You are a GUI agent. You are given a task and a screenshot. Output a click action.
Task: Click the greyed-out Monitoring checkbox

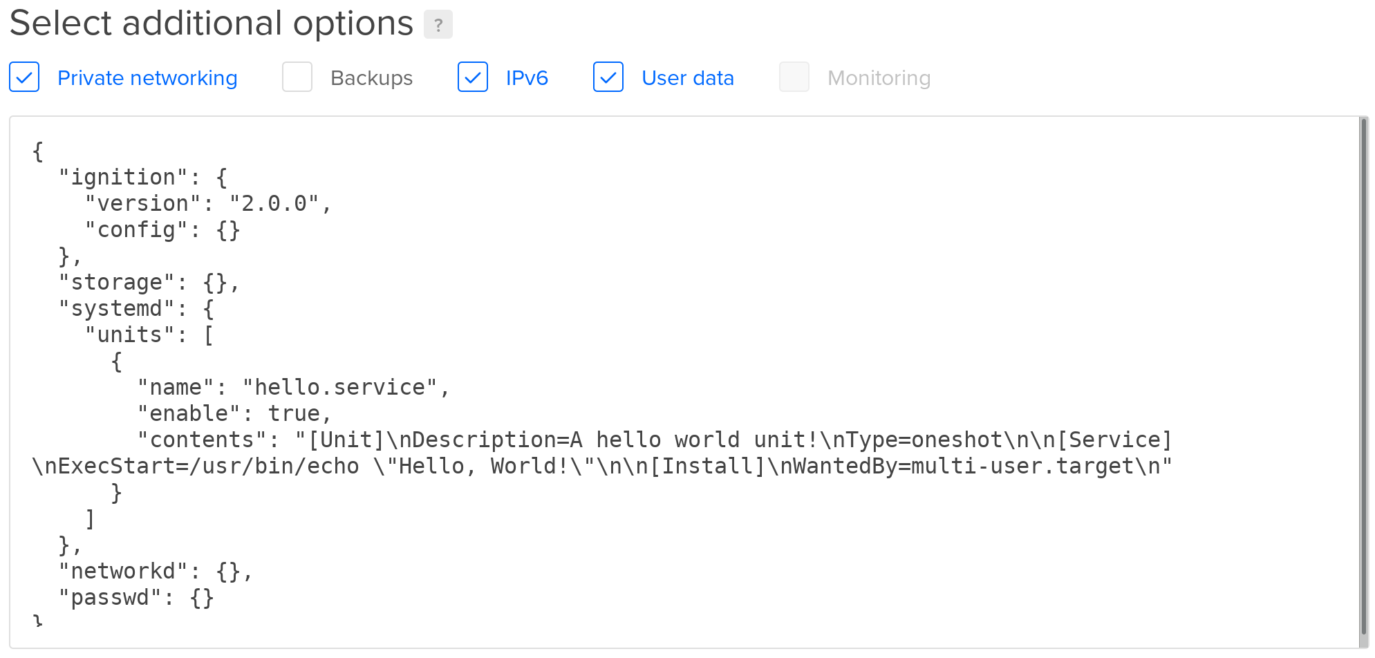pos(794,77)
